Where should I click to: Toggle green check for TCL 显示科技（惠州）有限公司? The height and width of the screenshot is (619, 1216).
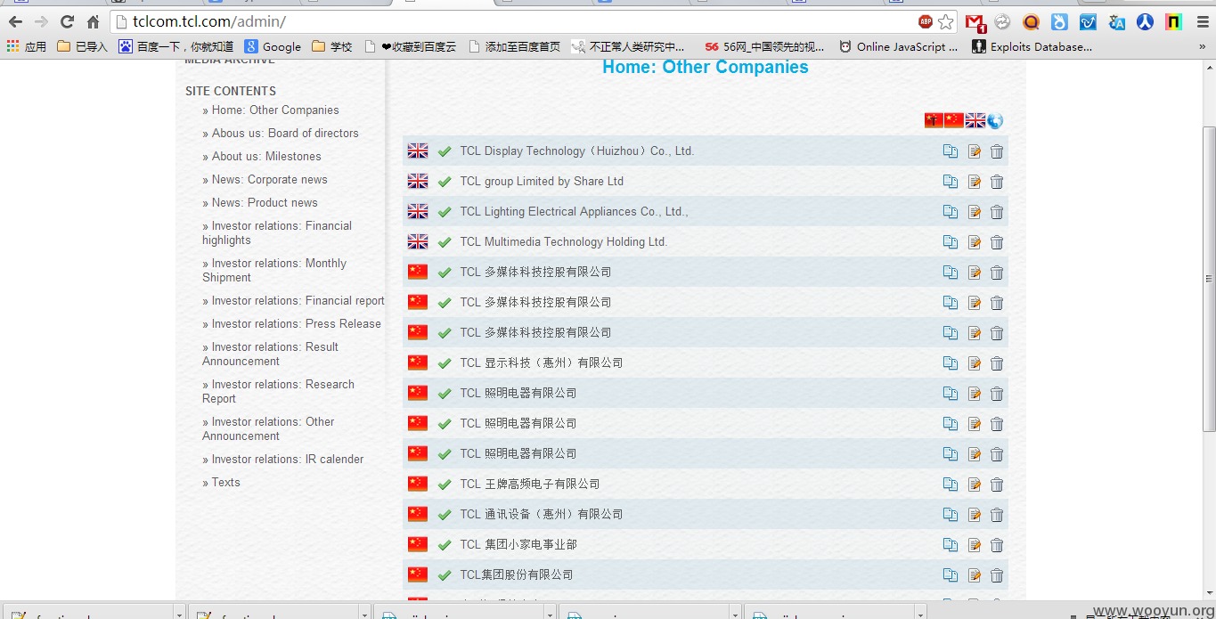(445, 363)
